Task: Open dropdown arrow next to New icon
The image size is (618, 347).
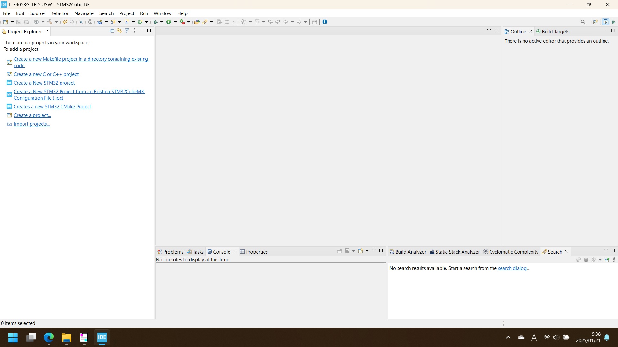Action: [12, 22]
